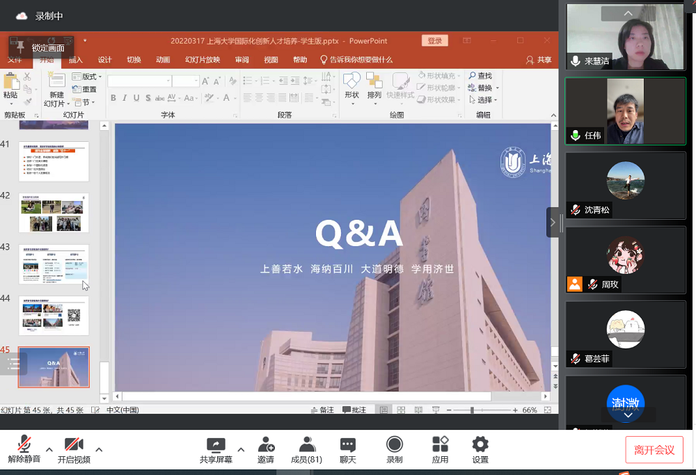This screenshot has width=696, height=475.
Task: Click the Increase Font Size icon
Action: [205, 81]
